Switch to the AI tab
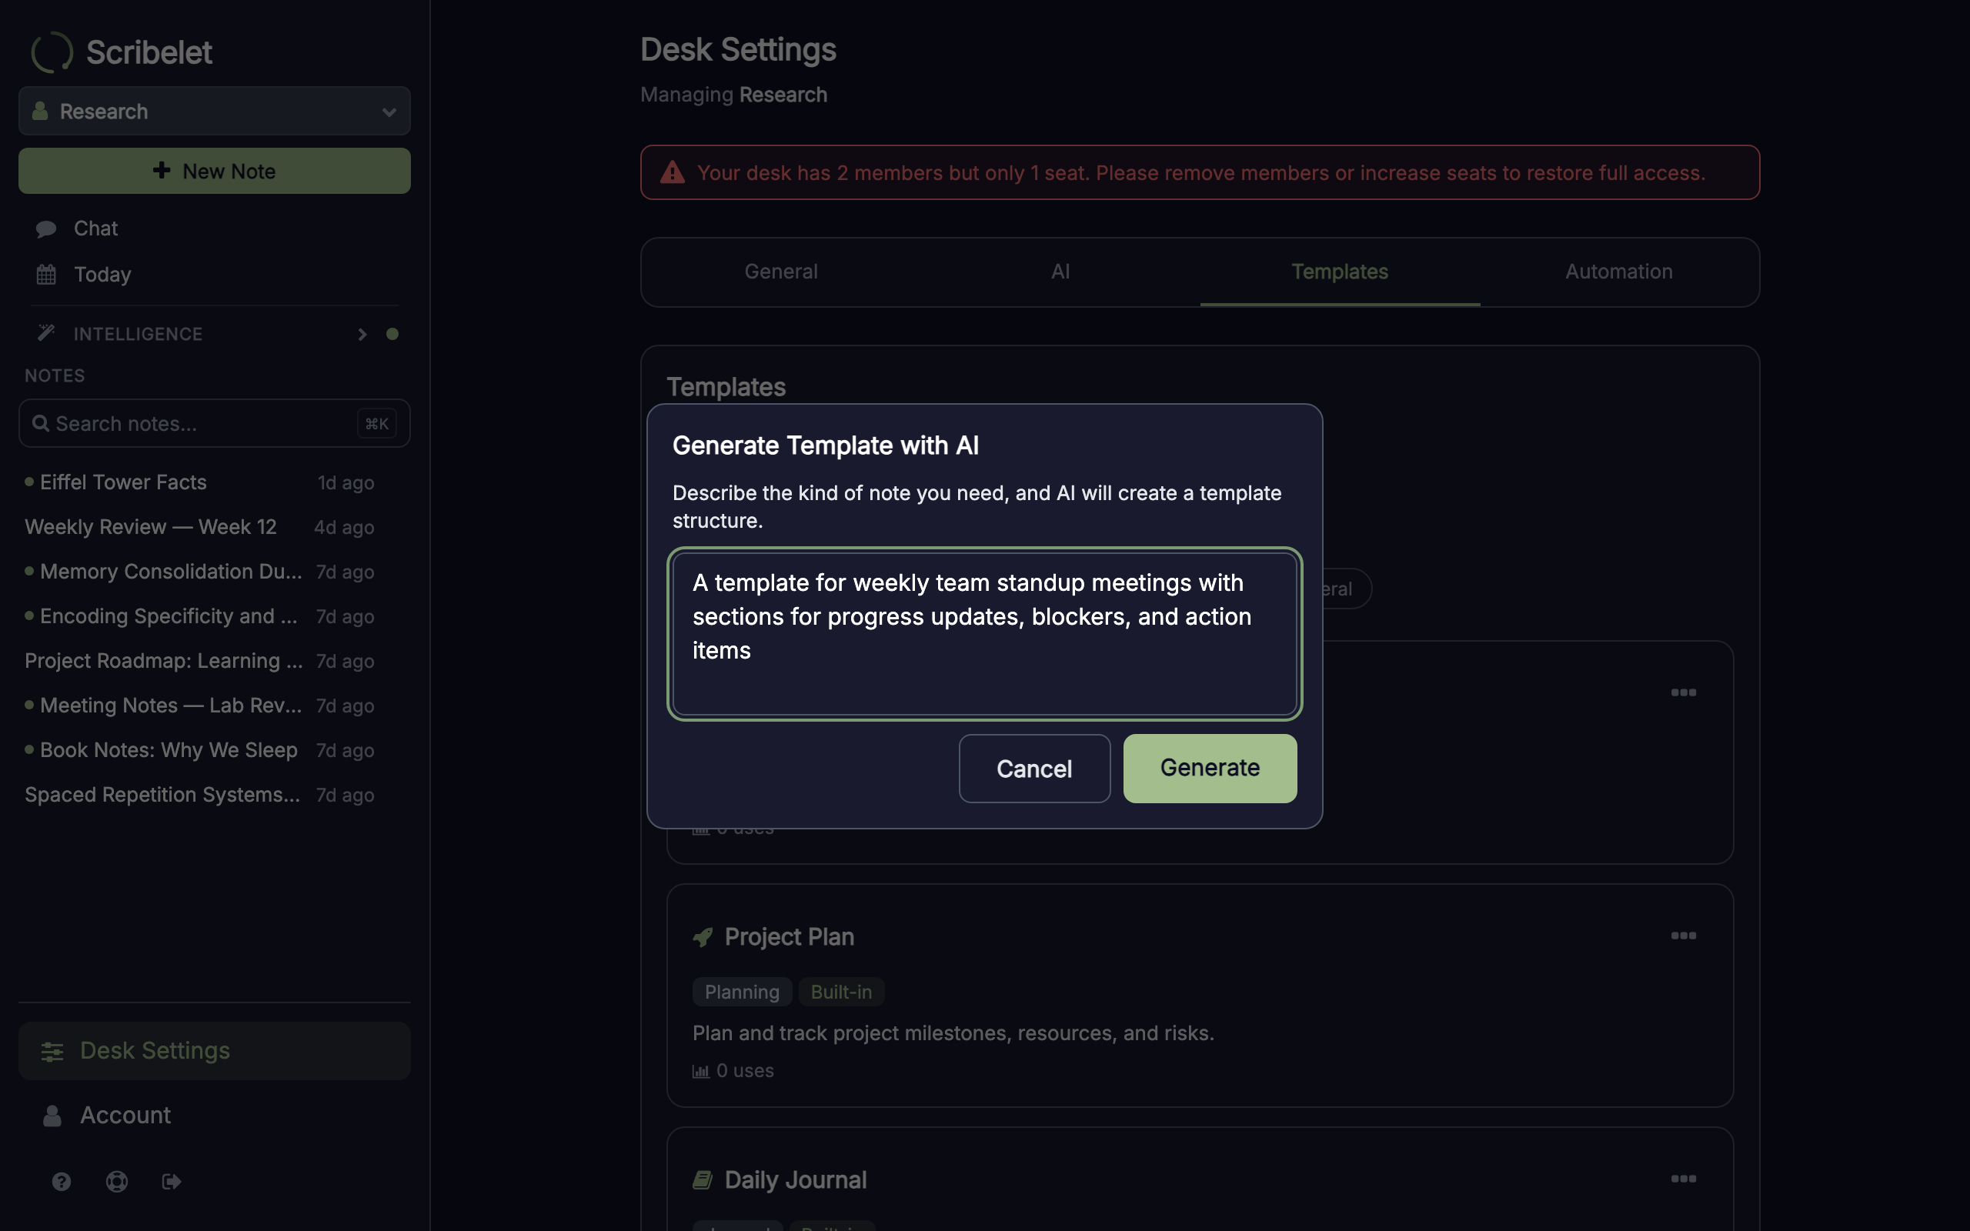 tap(1060, 272)
